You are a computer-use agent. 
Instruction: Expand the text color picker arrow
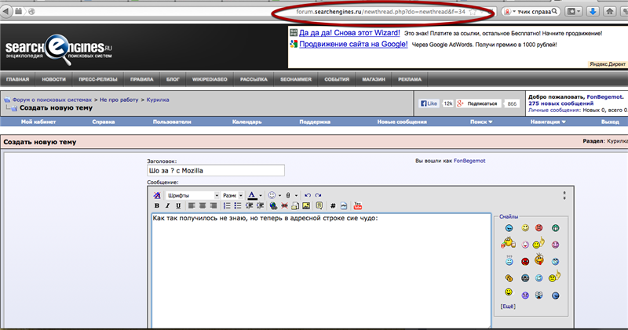click(x=261, y=195)
